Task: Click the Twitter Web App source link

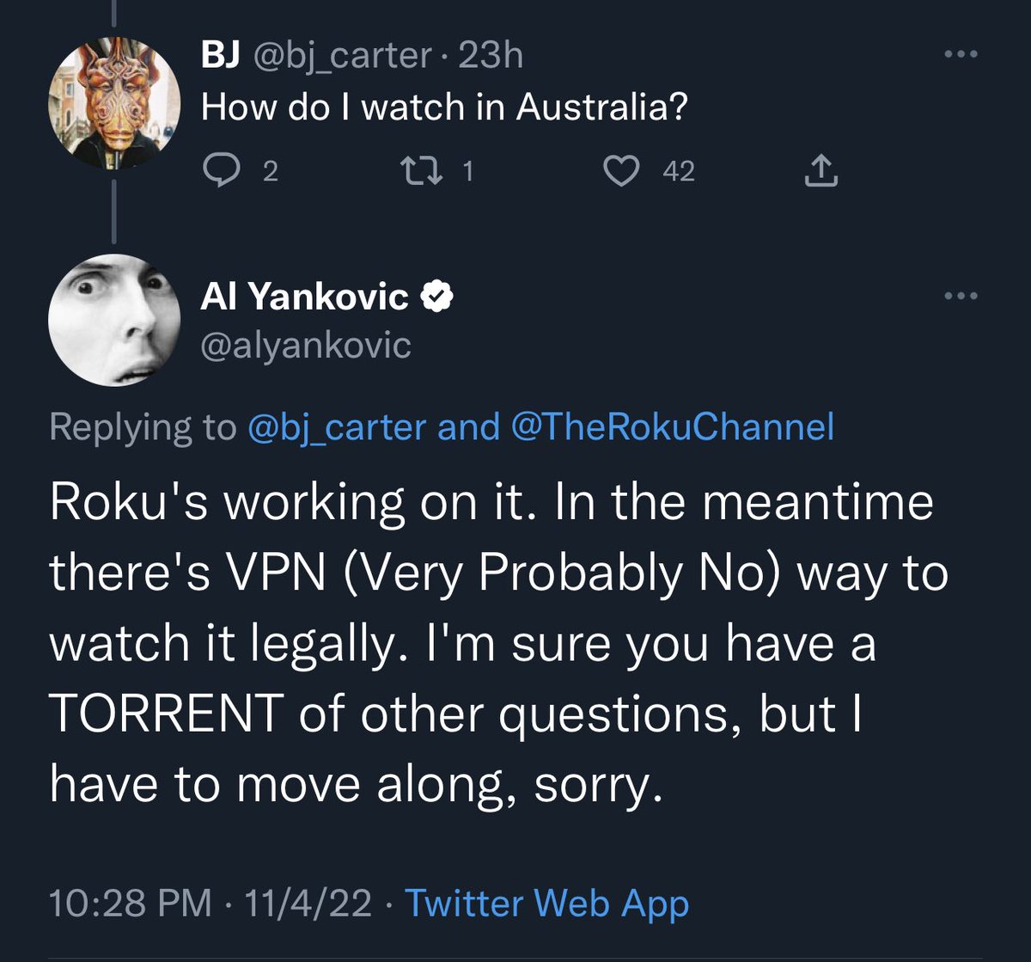Action: click(x=546, y=904)
